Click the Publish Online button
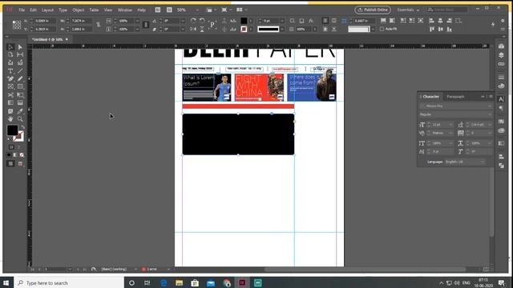 click(x=372, y=10)
